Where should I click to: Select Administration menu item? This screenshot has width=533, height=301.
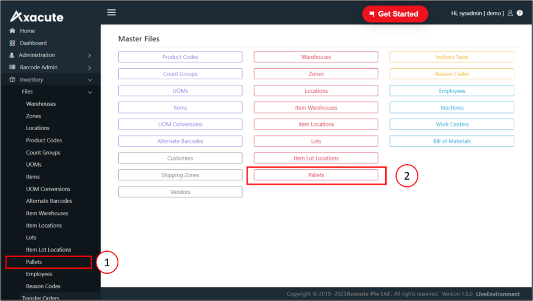pyautogui.click(x=37, y=55)
